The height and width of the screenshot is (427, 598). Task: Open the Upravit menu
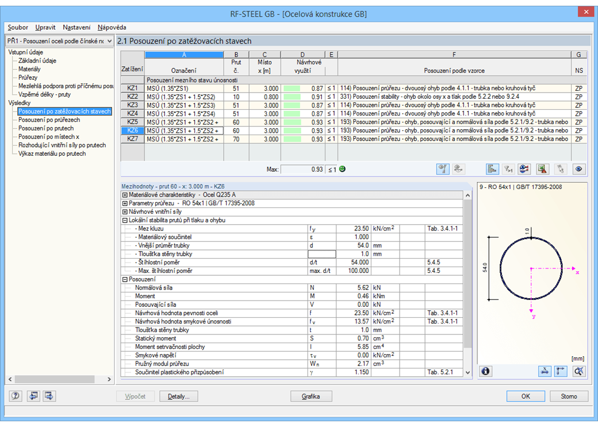[45, 28]
